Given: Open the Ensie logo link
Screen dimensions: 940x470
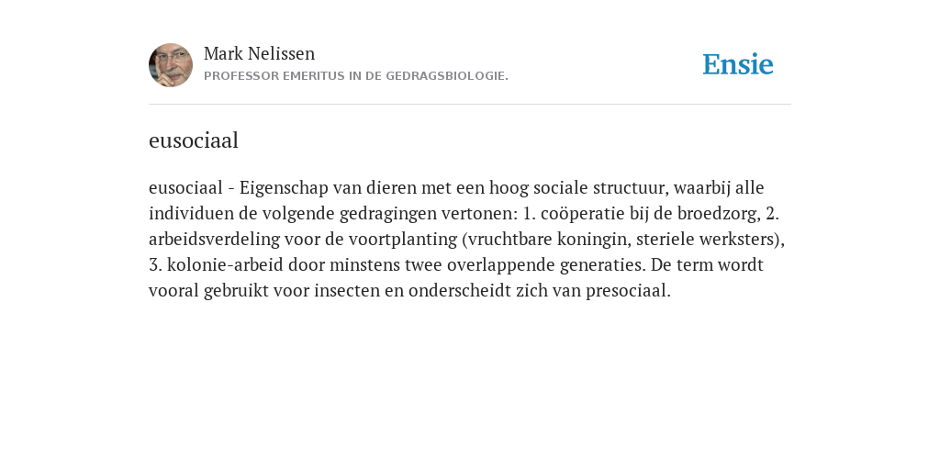Looking at the screenshot, I should tap(737, 64).
